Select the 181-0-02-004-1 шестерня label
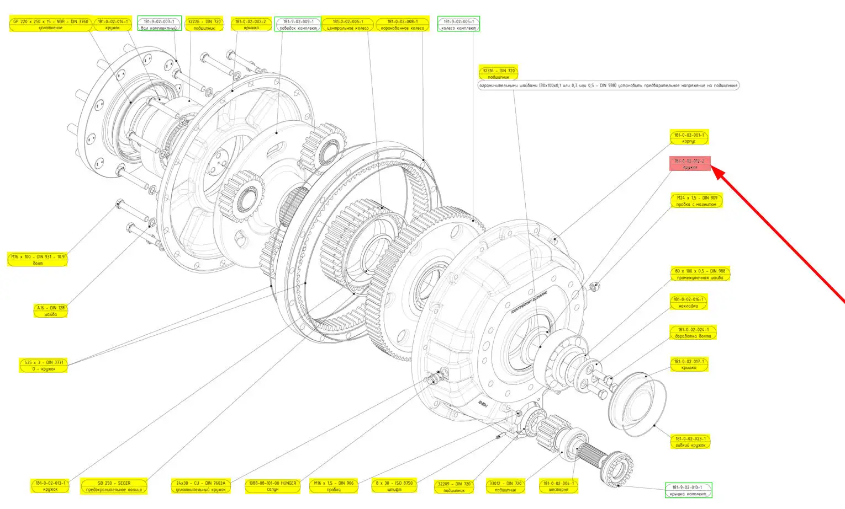The height and width of the screenshot is (509, 845). pos(558,486)
